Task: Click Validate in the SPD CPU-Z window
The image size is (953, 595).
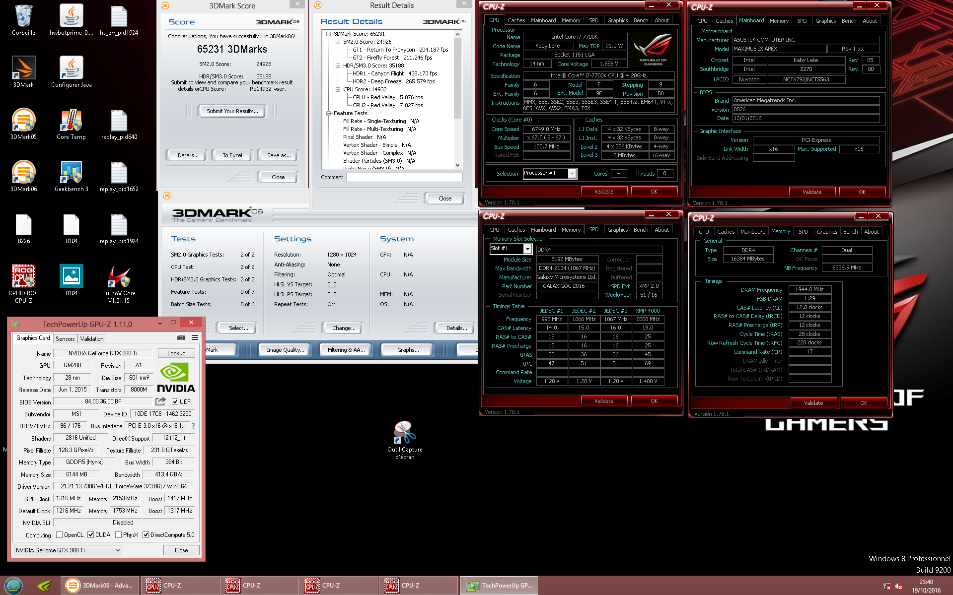Action: 604,401
